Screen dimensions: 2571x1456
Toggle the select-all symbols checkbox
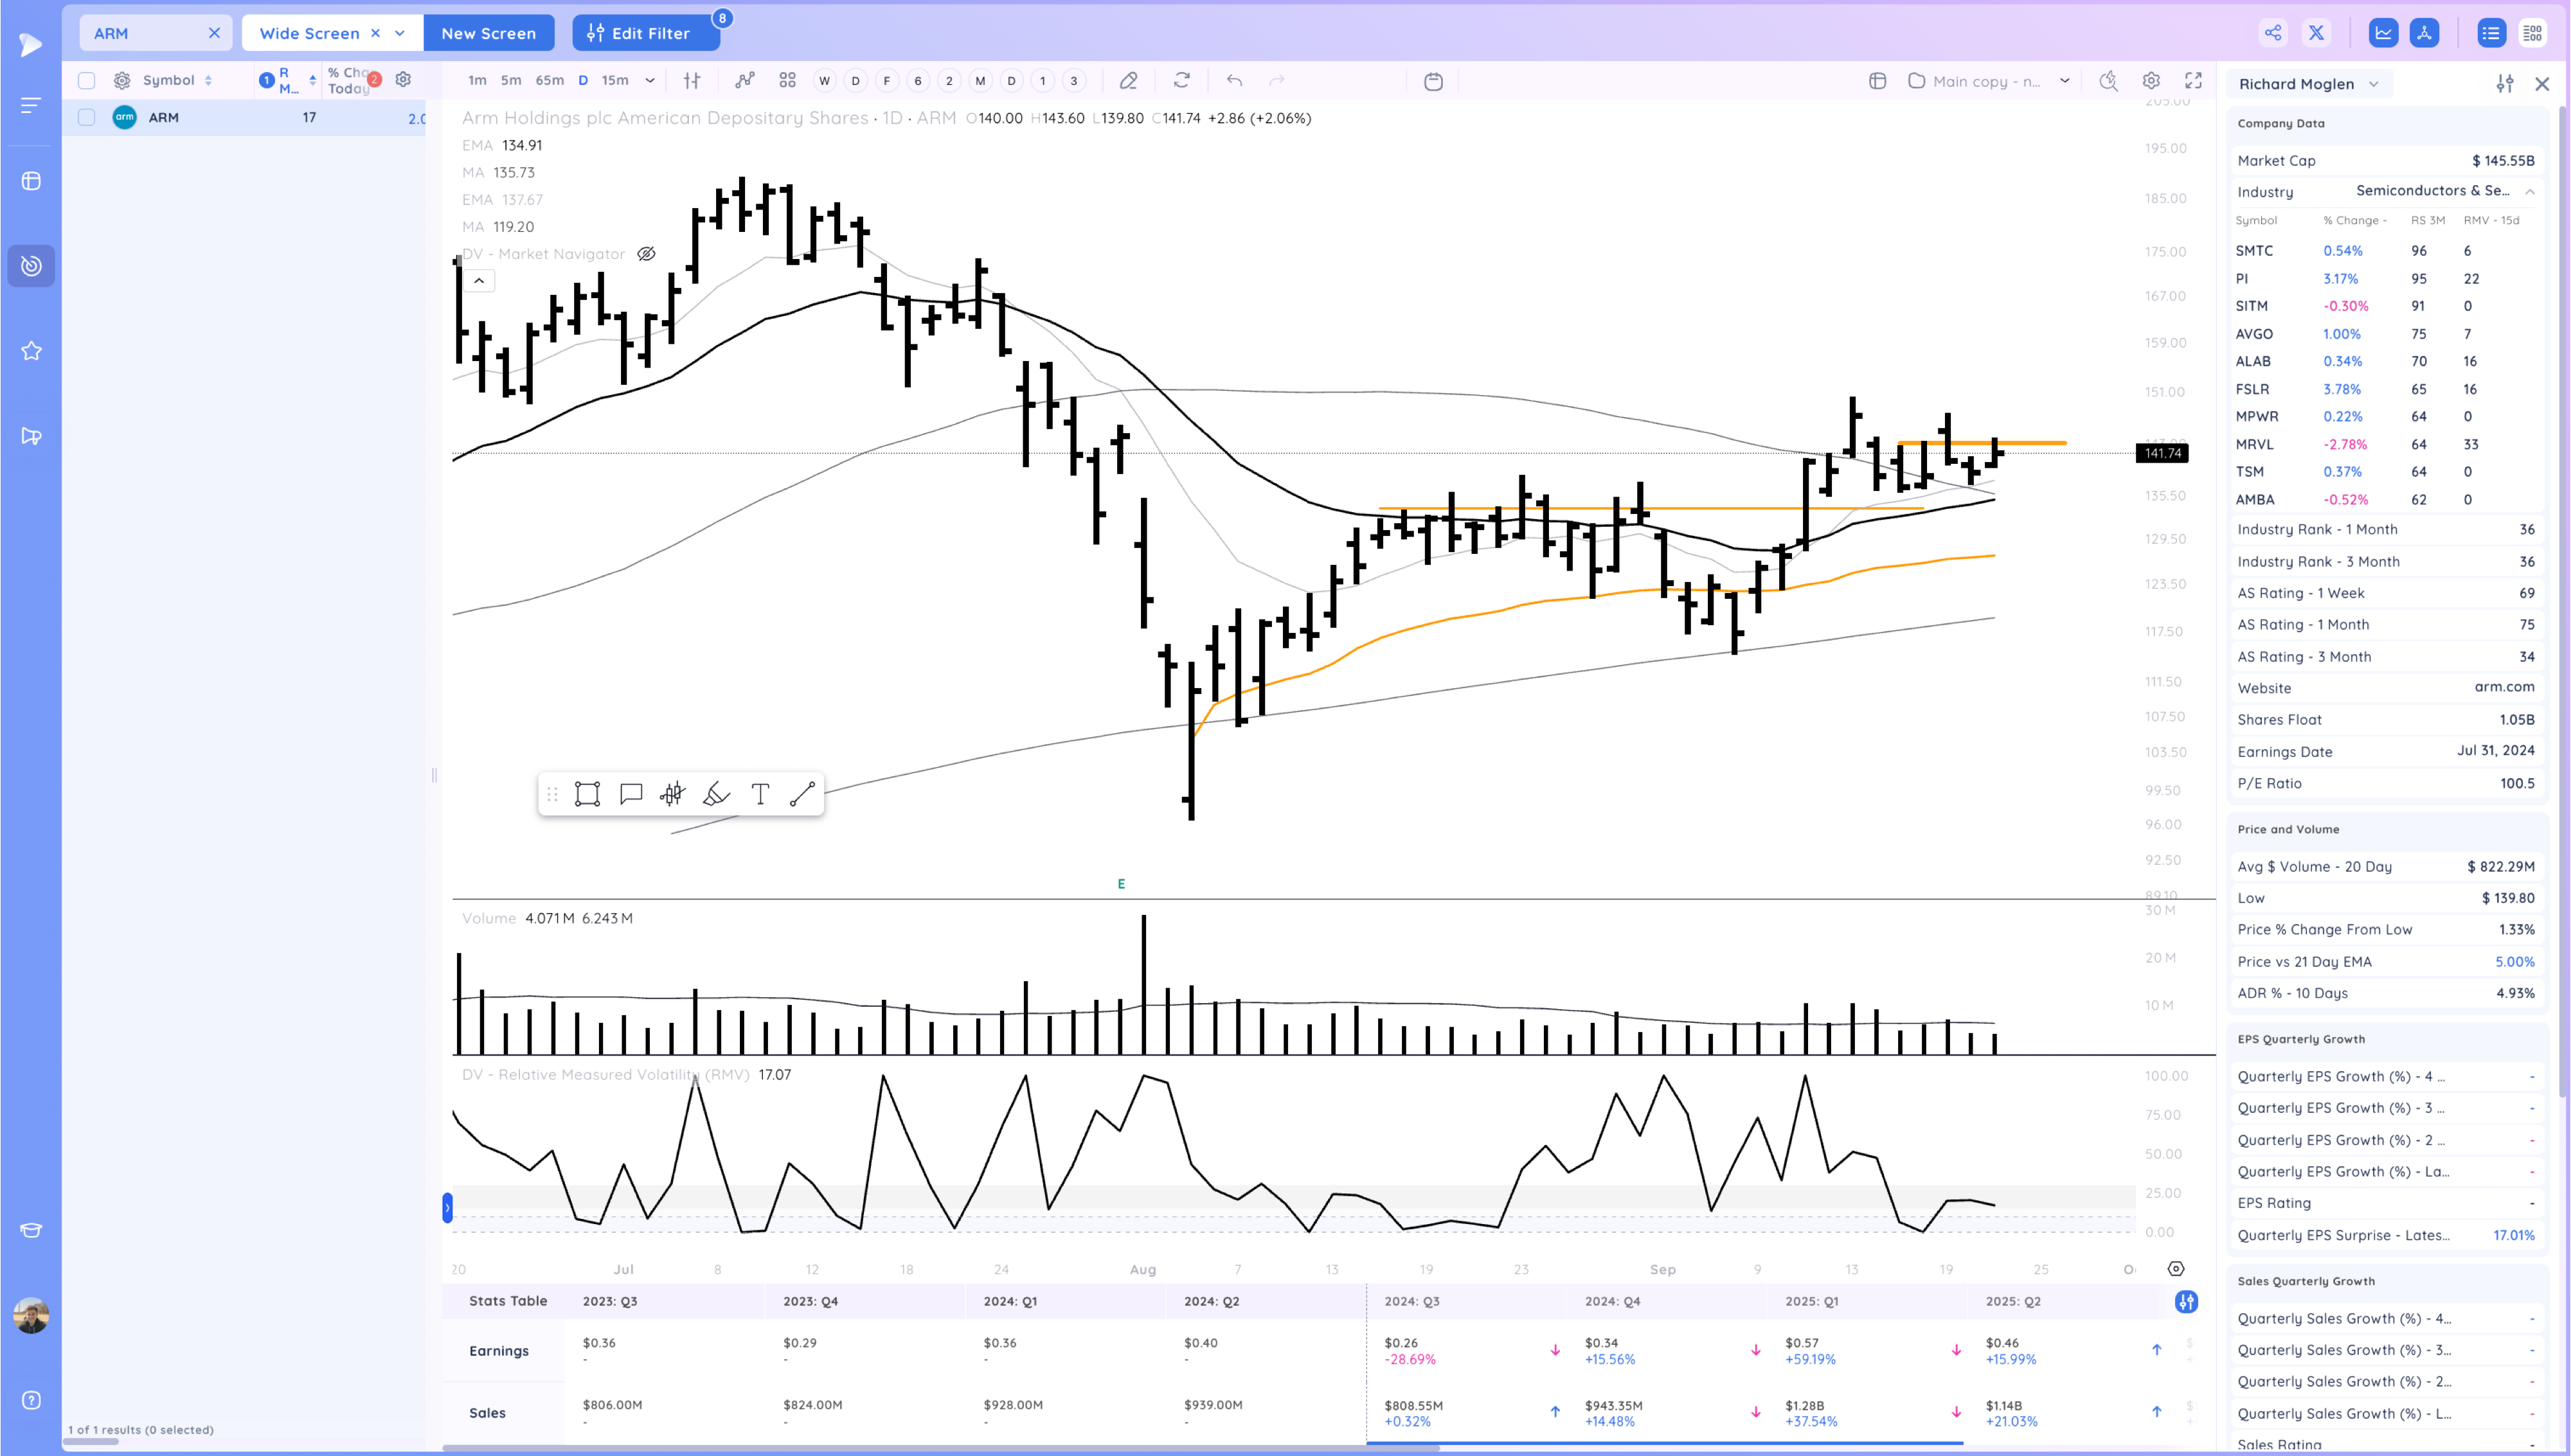87,81
